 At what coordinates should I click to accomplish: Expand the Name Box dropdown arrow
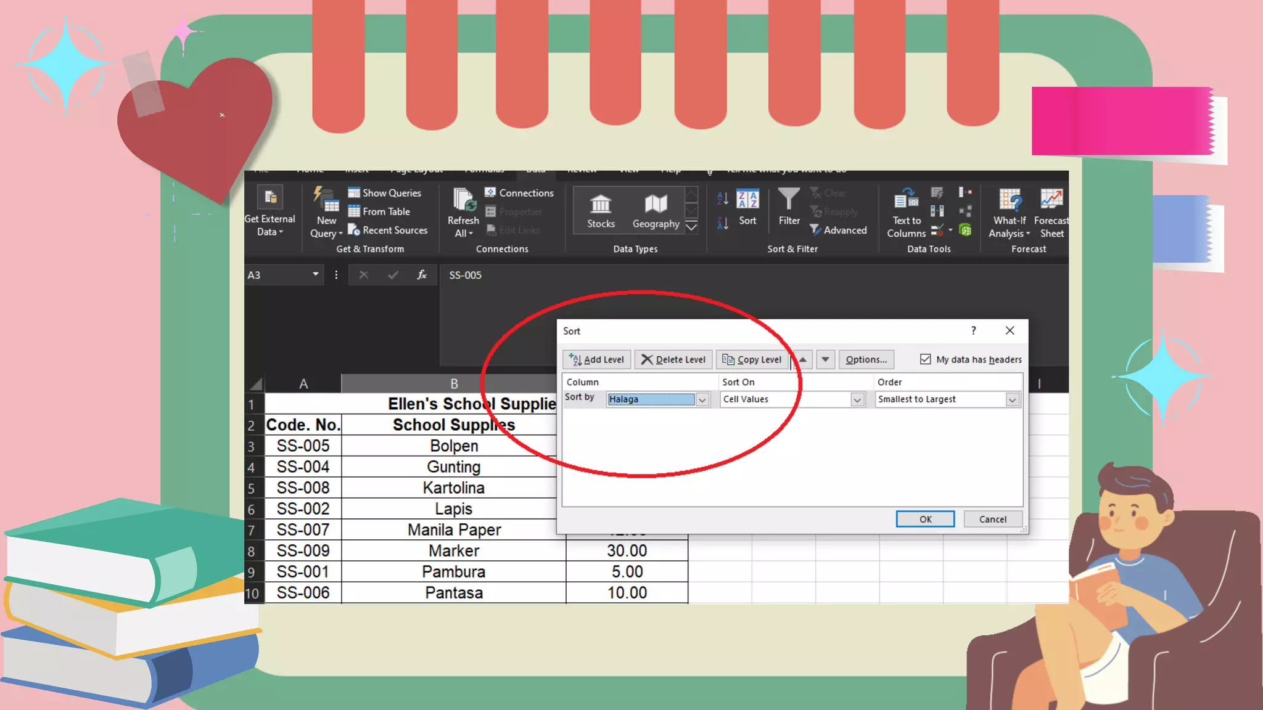[x=315, y=274]
